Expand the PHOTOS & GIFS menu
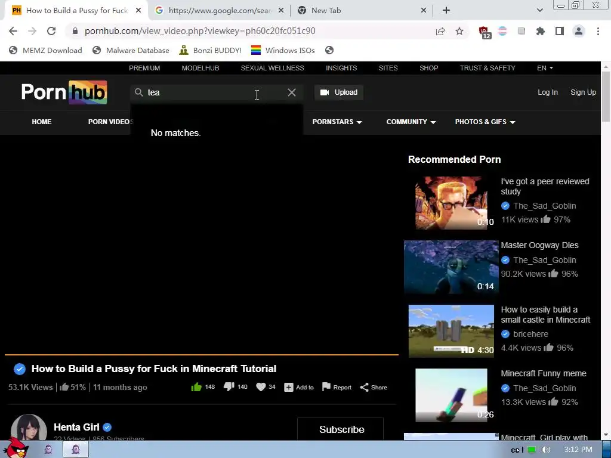This screenshot has height=458, width=611. 485,122
